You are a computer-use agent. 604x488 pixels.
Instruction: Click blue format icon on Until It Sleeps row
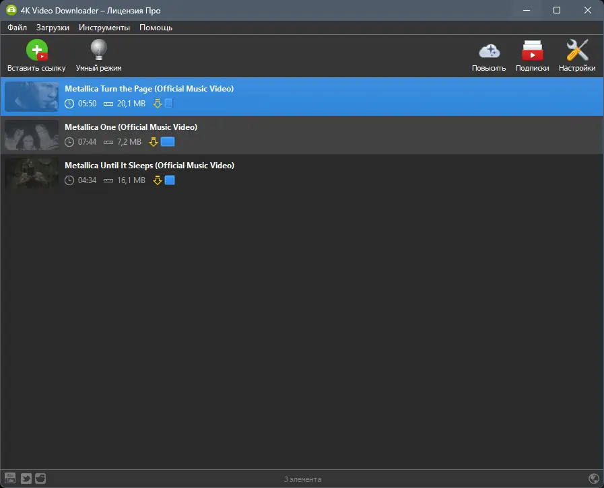pyautogui.click(x=170, y=180)
